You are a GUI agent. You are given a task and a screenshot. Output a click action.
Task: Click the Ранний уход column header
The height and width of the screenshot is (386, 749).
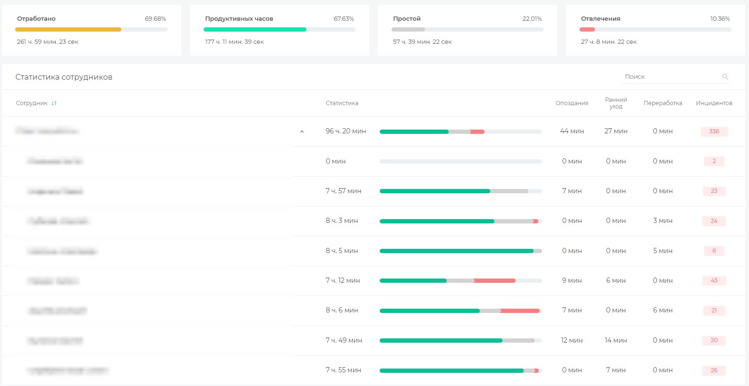(616, 103)
